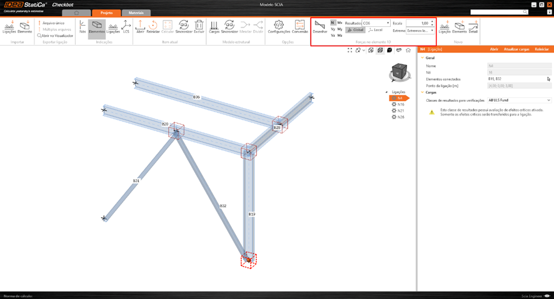Click Atualizar cargas in the panel header
Screen dimensions: 554x299
point(516,49)
